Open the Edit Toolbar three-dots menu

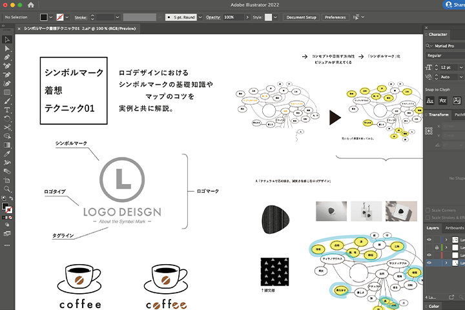(7, 245)
